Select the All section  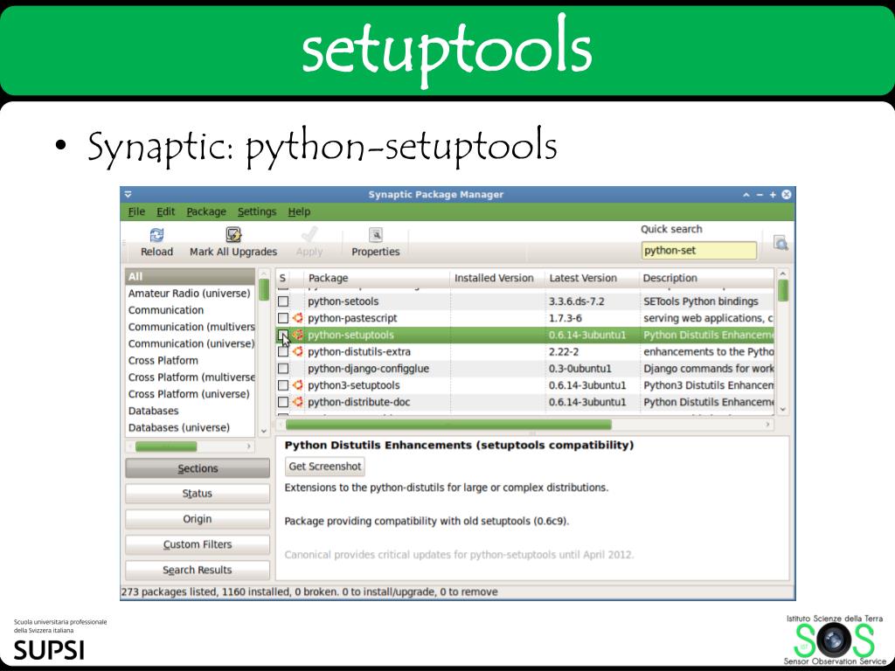coord(190,277)
